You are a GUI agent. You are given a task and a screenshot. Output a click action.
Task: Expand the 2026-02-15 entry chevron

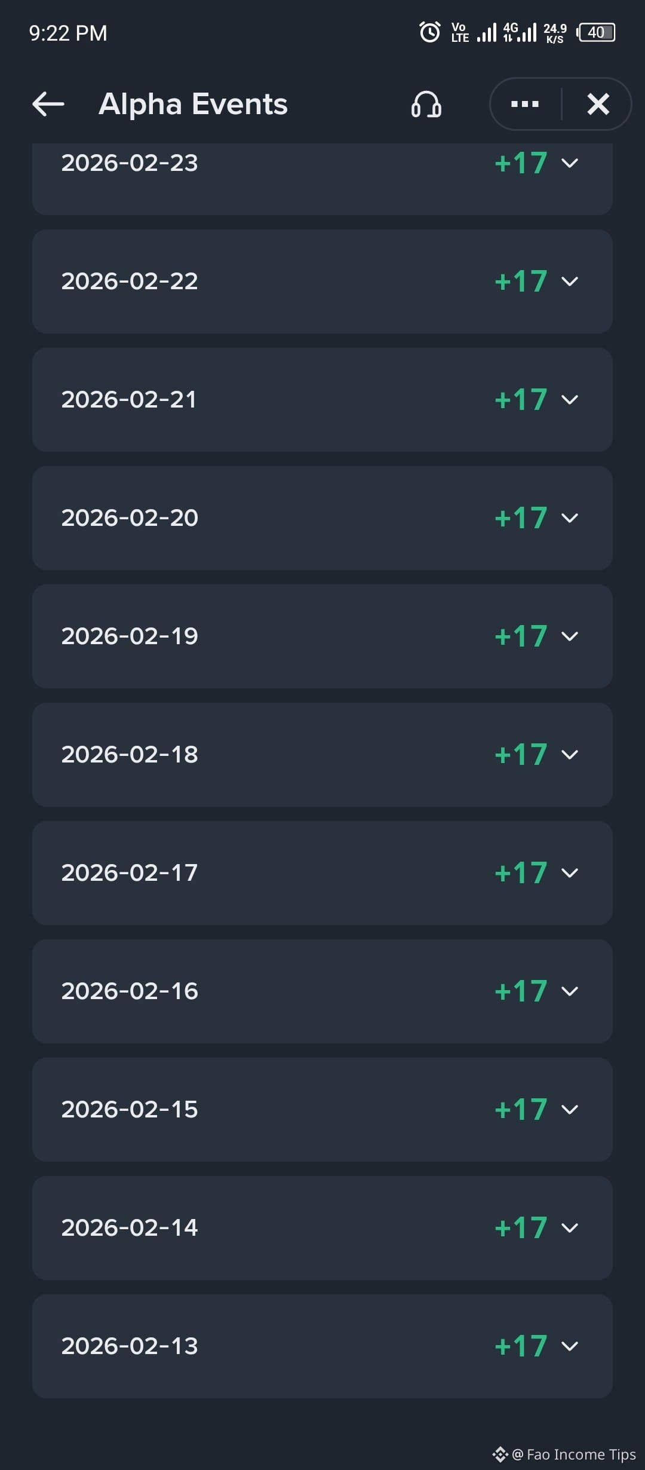[x=570, y=1109]
